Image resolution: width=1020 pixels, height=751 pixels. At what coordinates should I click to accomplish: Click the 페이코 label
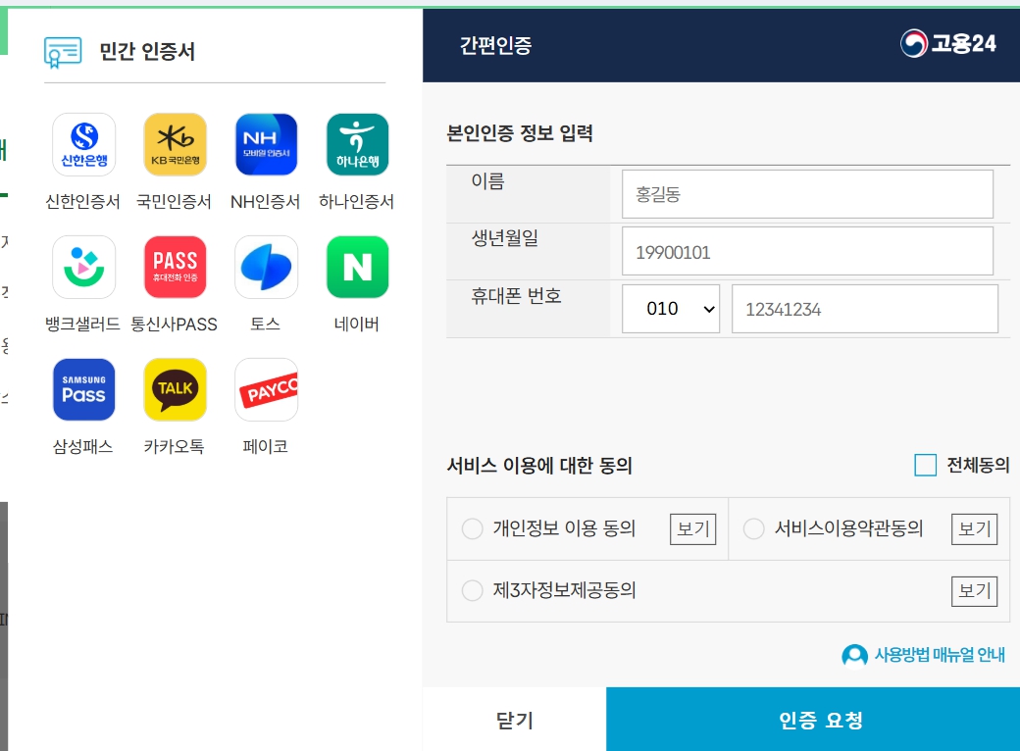(266, 446)
